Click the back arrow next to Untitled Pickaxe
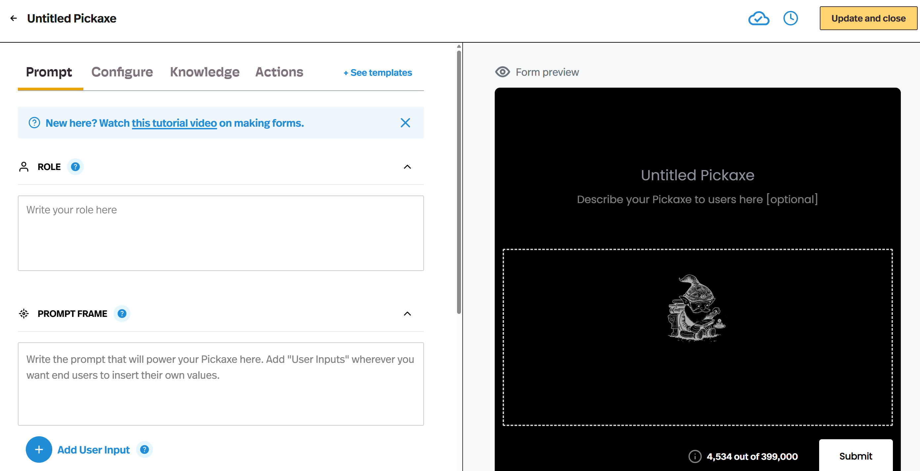The width and height of the screenshot is (920, 471). [x=14, y=18]
